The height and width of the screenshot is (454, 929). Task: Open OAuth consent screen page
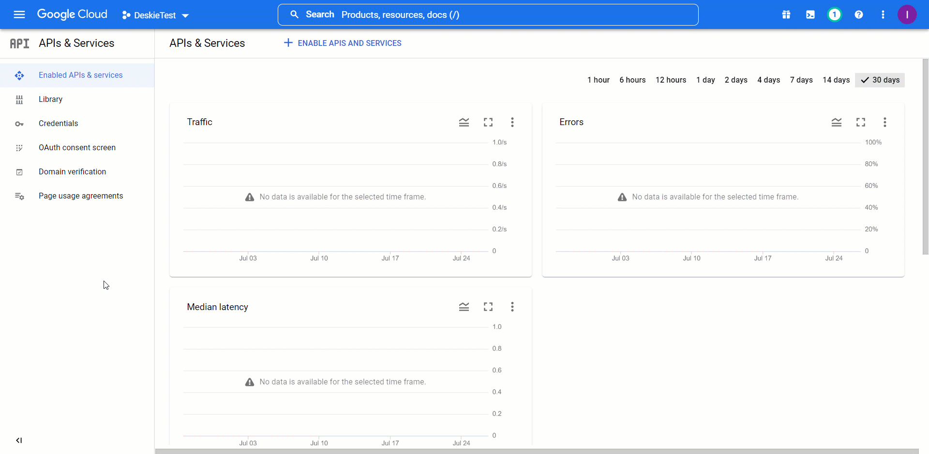coord(77,148)
